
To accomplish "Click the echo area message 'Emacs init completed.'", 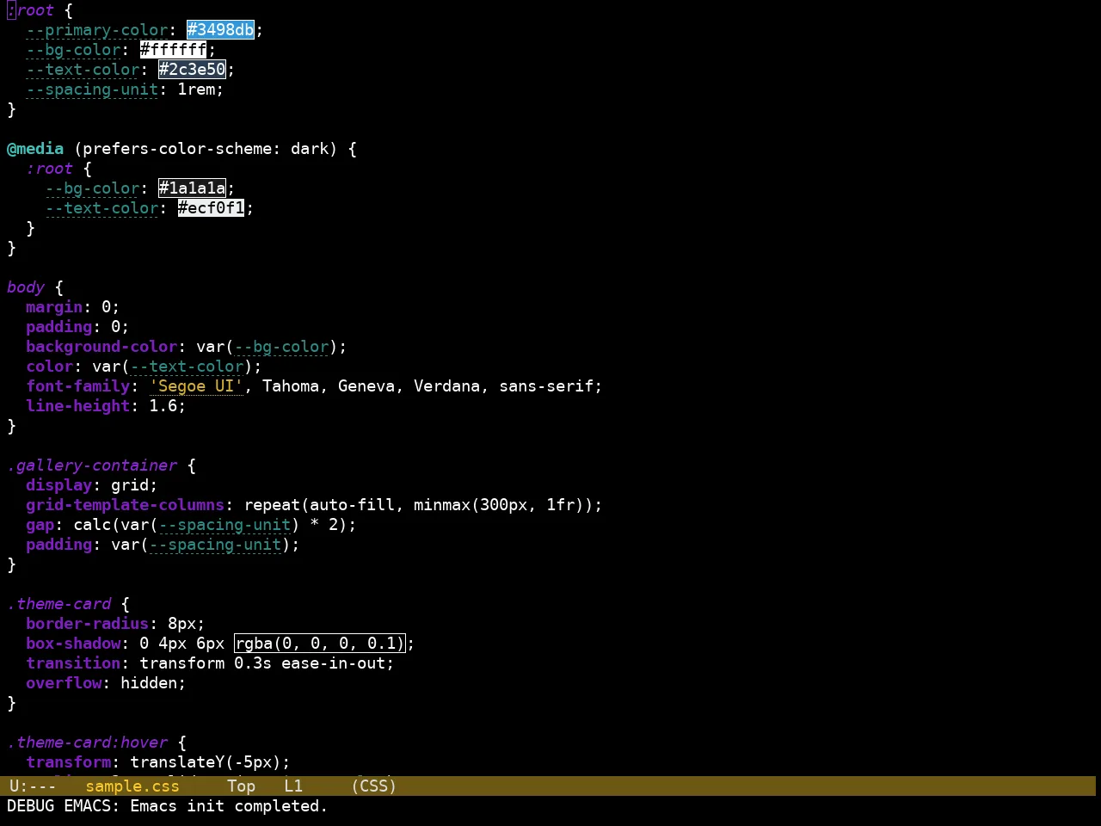I will point(229,806).
